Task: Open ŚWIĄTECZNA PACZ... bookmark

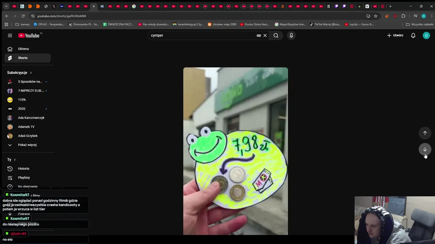Action: coord(118,24)
